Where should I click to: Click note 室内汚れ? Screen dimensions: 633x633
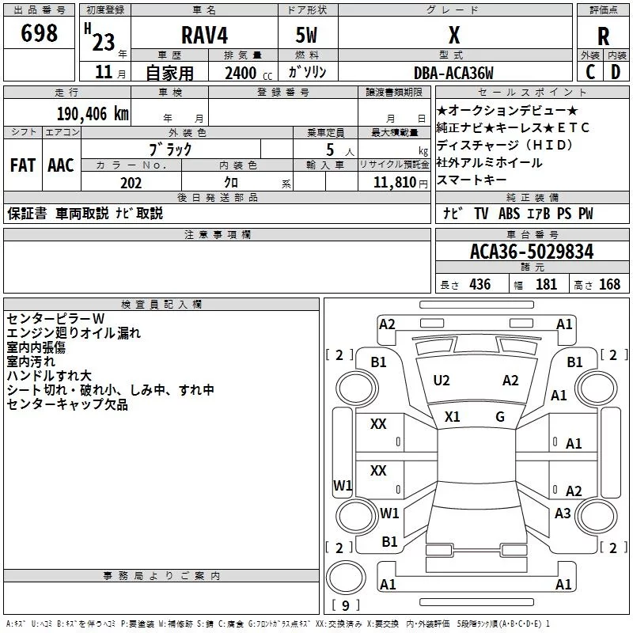31,362
